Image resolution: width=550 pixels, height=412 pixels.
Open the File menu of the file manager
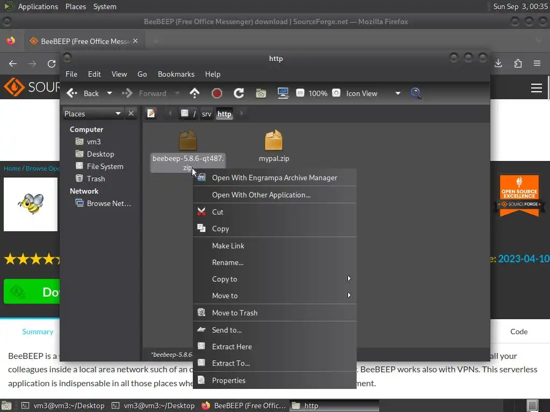tap(71, 74)
